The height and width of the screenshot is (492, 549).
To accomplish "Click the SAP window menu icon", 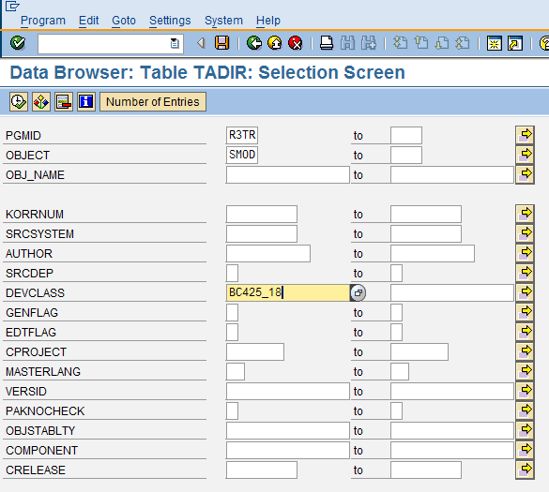I will coord(12,6).
